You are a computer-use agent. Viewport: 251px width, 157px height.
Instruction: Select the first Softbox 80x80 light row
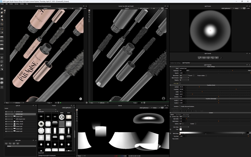[20, 121]
